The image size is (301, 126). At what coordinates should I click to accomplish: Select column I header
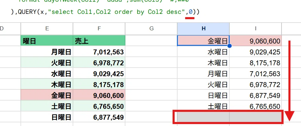pyautogui.click(x=255, y=29)
